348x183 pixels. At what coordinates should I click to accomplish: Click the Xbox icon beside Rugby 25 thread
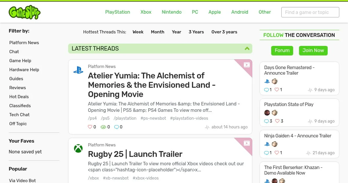point(78,148)
